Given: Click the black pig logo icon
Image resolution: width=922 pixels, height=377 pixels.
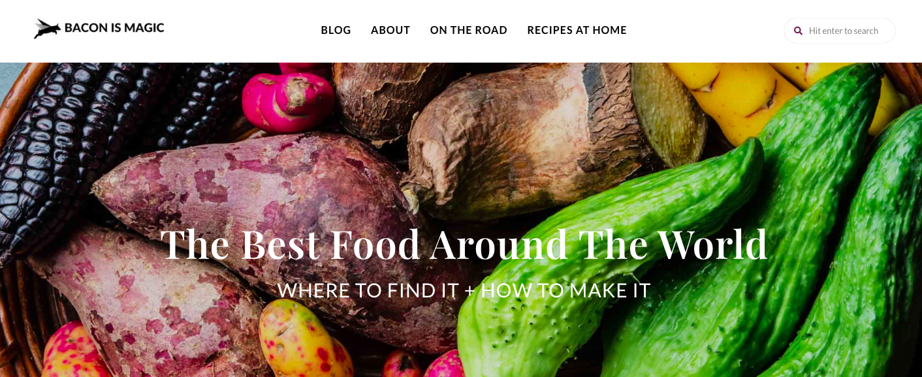Looking at the screenshot, I should (x=48, y=29).
